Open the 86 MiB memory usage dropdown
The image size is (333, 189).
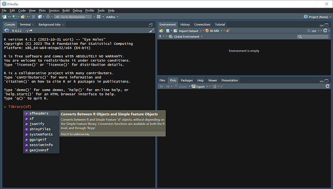214,31
